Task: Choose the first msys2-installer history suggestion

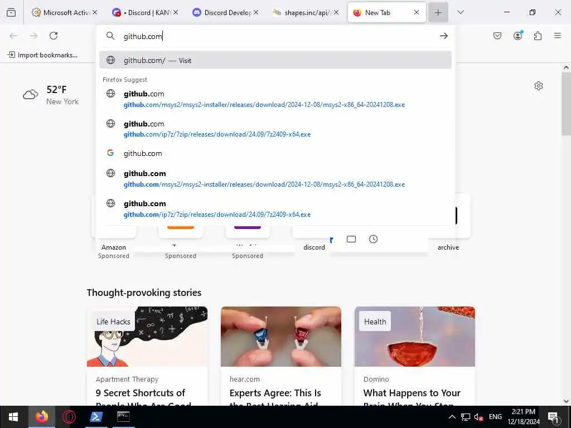Action: [275, 99]
